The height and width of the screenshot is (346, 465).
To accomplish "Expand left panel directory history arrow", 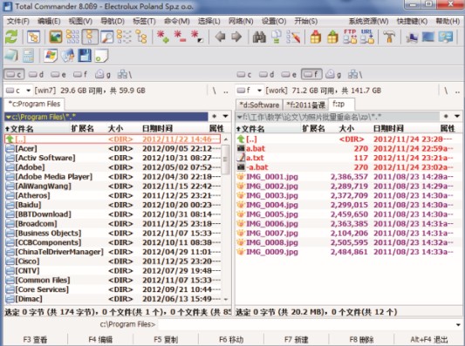I will (226, 117).
